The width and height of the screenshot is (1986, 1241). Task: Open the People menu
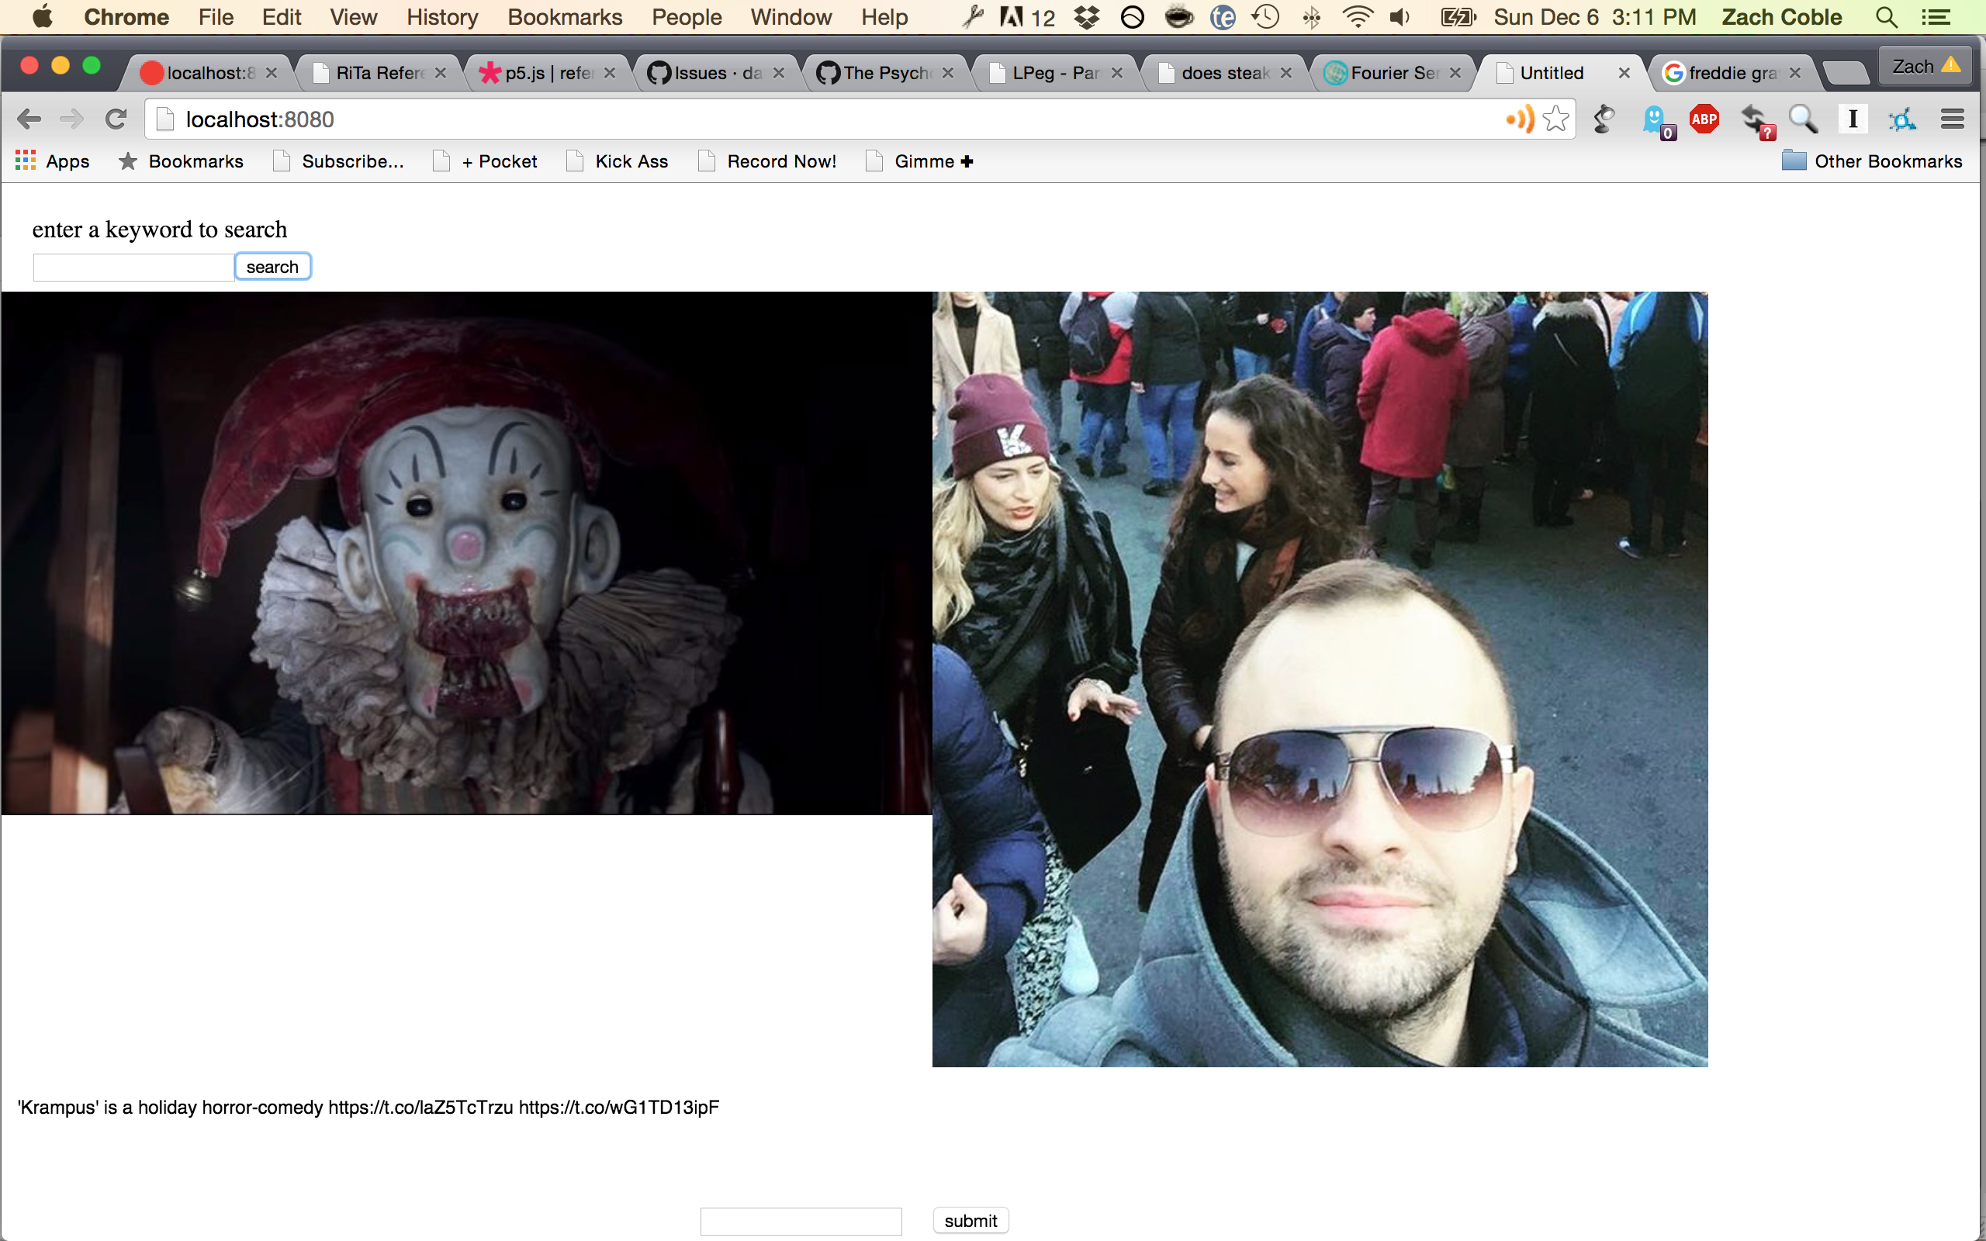686,17
